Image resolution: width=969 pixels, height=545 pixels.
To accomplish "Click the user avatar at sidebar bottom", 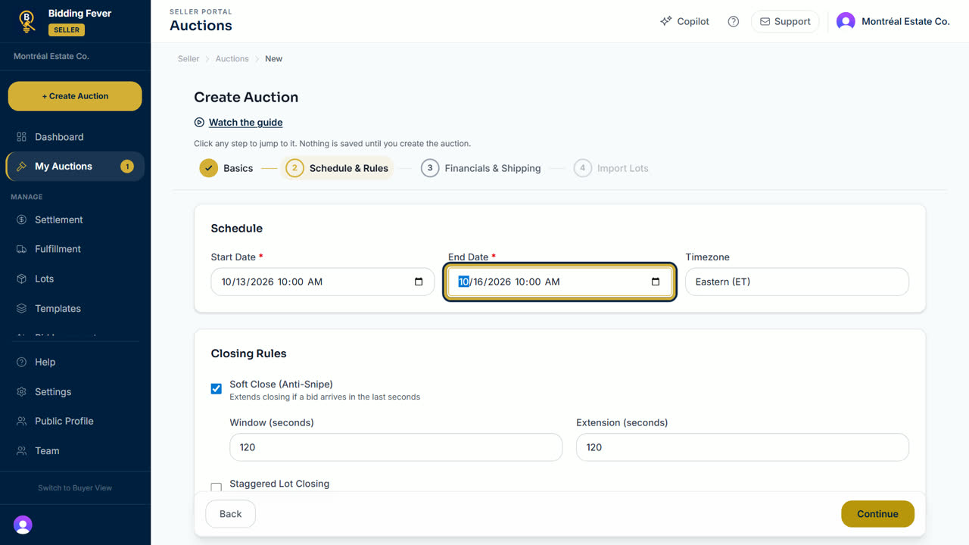I will (23, 525).
